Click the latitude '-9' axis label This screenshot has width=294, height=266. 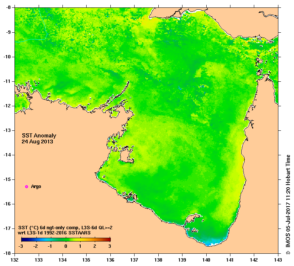coord(8,32)
